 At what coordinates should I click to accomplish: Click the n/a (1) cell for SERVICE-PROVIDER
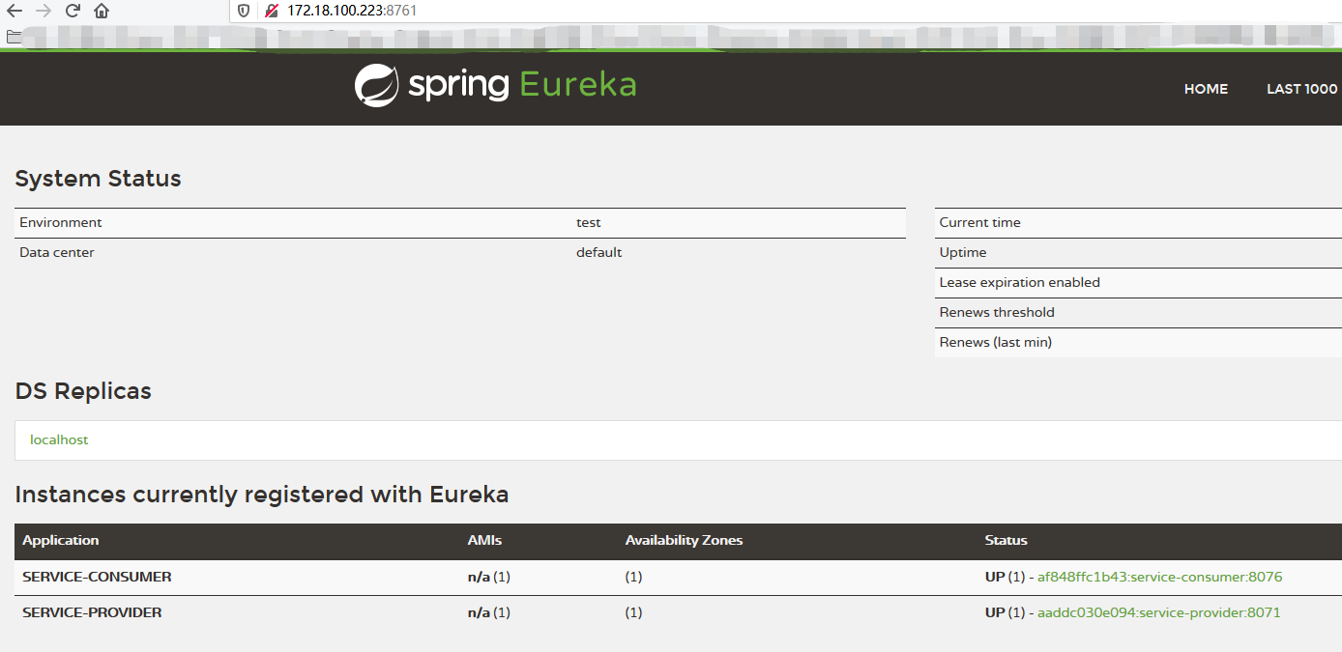488,612
